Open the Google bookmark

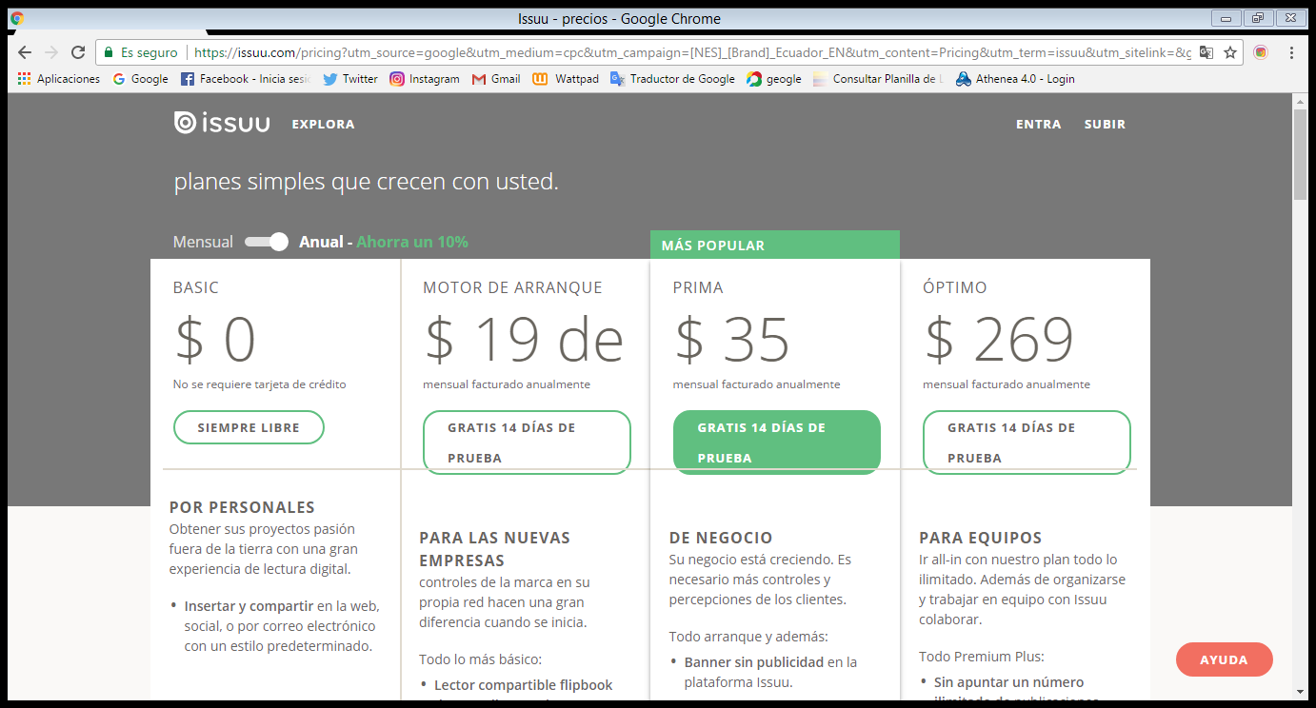pos(140,79)
